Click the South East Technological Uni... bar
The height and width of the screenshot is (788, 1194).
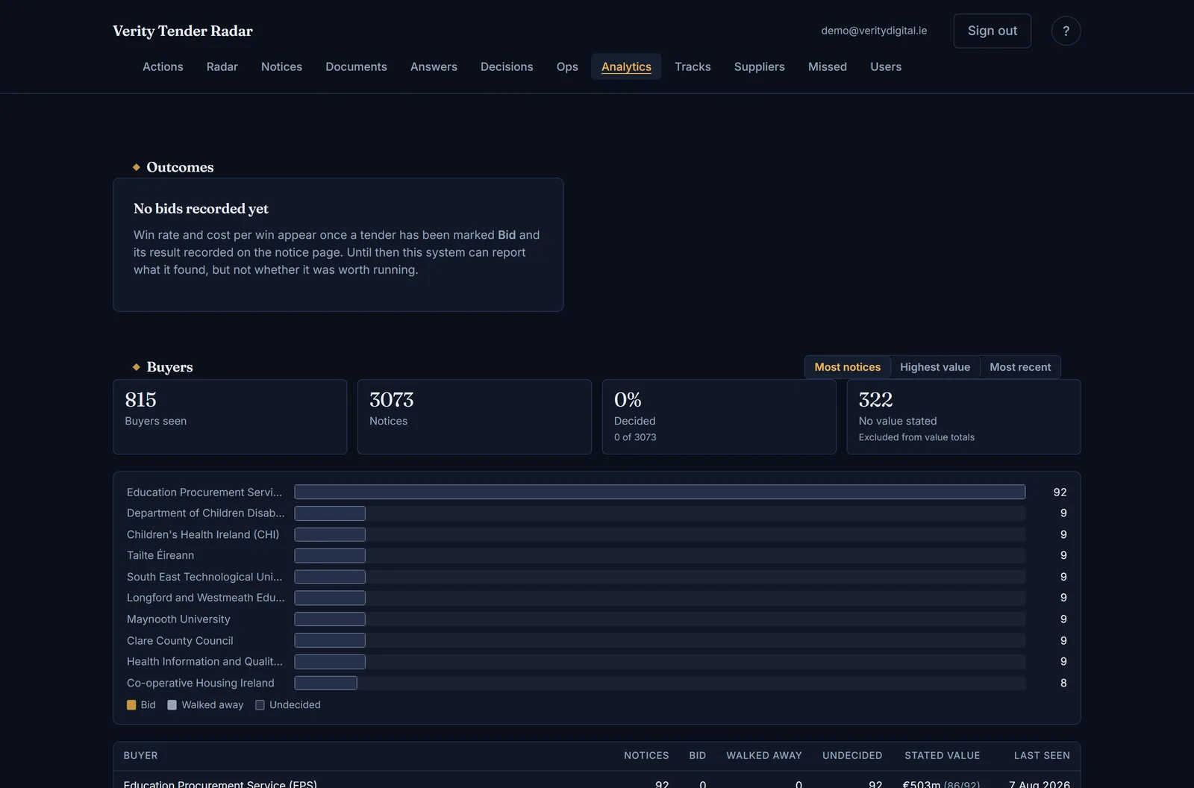[x=330, y=577]
